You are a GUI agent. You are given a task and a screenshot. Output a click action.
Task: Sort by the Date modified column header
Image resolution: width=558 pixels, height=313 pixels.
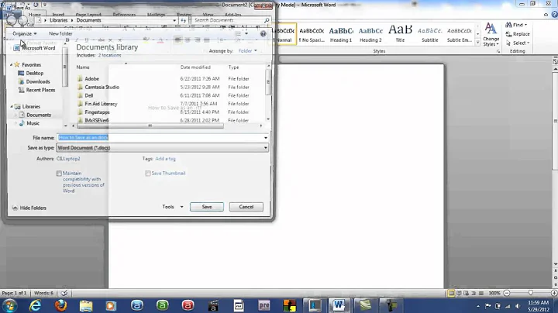(195, 67)
